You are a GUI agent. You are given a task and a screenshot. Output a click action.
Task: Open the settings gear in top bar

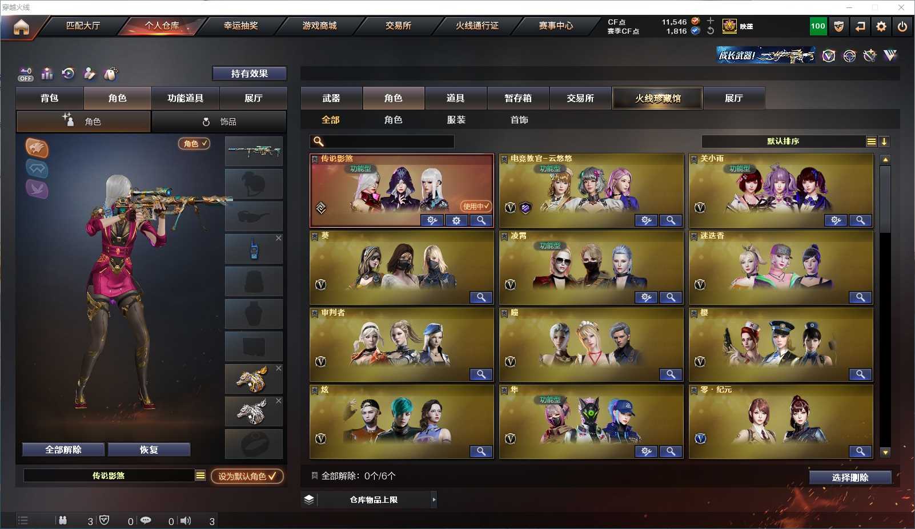pyautogui.click(x=881, y=26)
